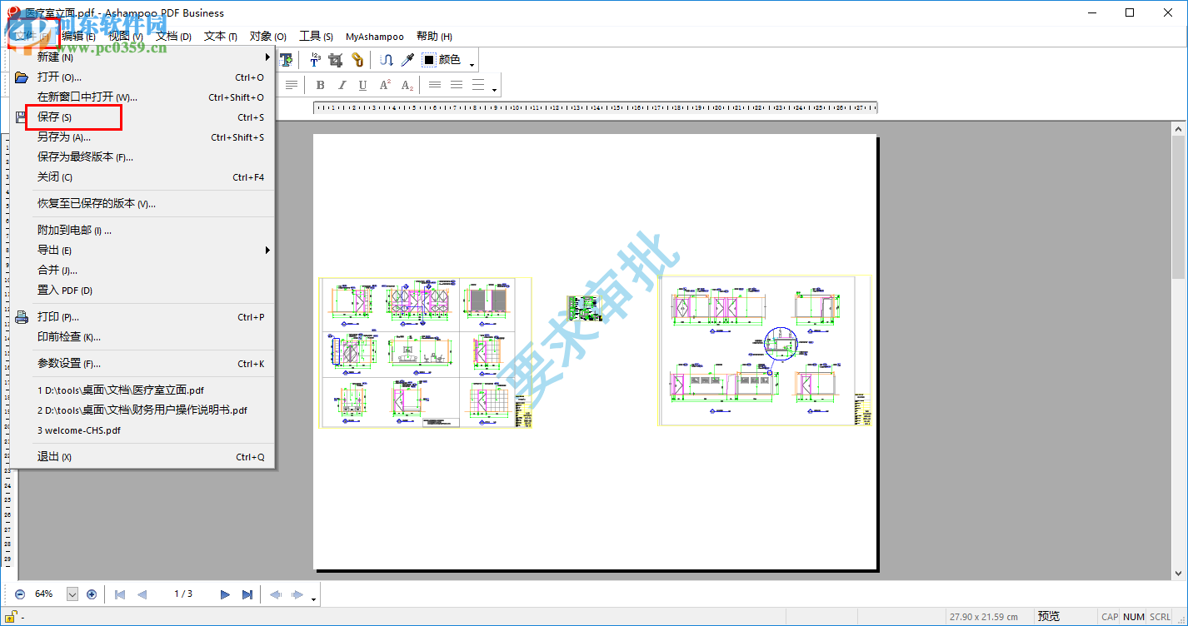
Task: Select the eyedropper color picker tool
Action: pos(407,60)
